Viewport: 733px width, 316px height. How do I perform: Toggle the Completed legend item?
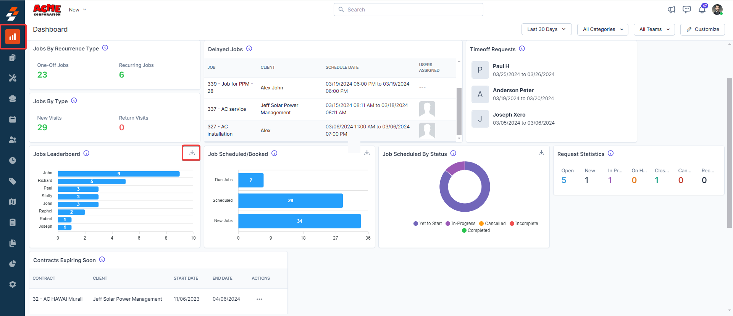[x=476, y=230]
